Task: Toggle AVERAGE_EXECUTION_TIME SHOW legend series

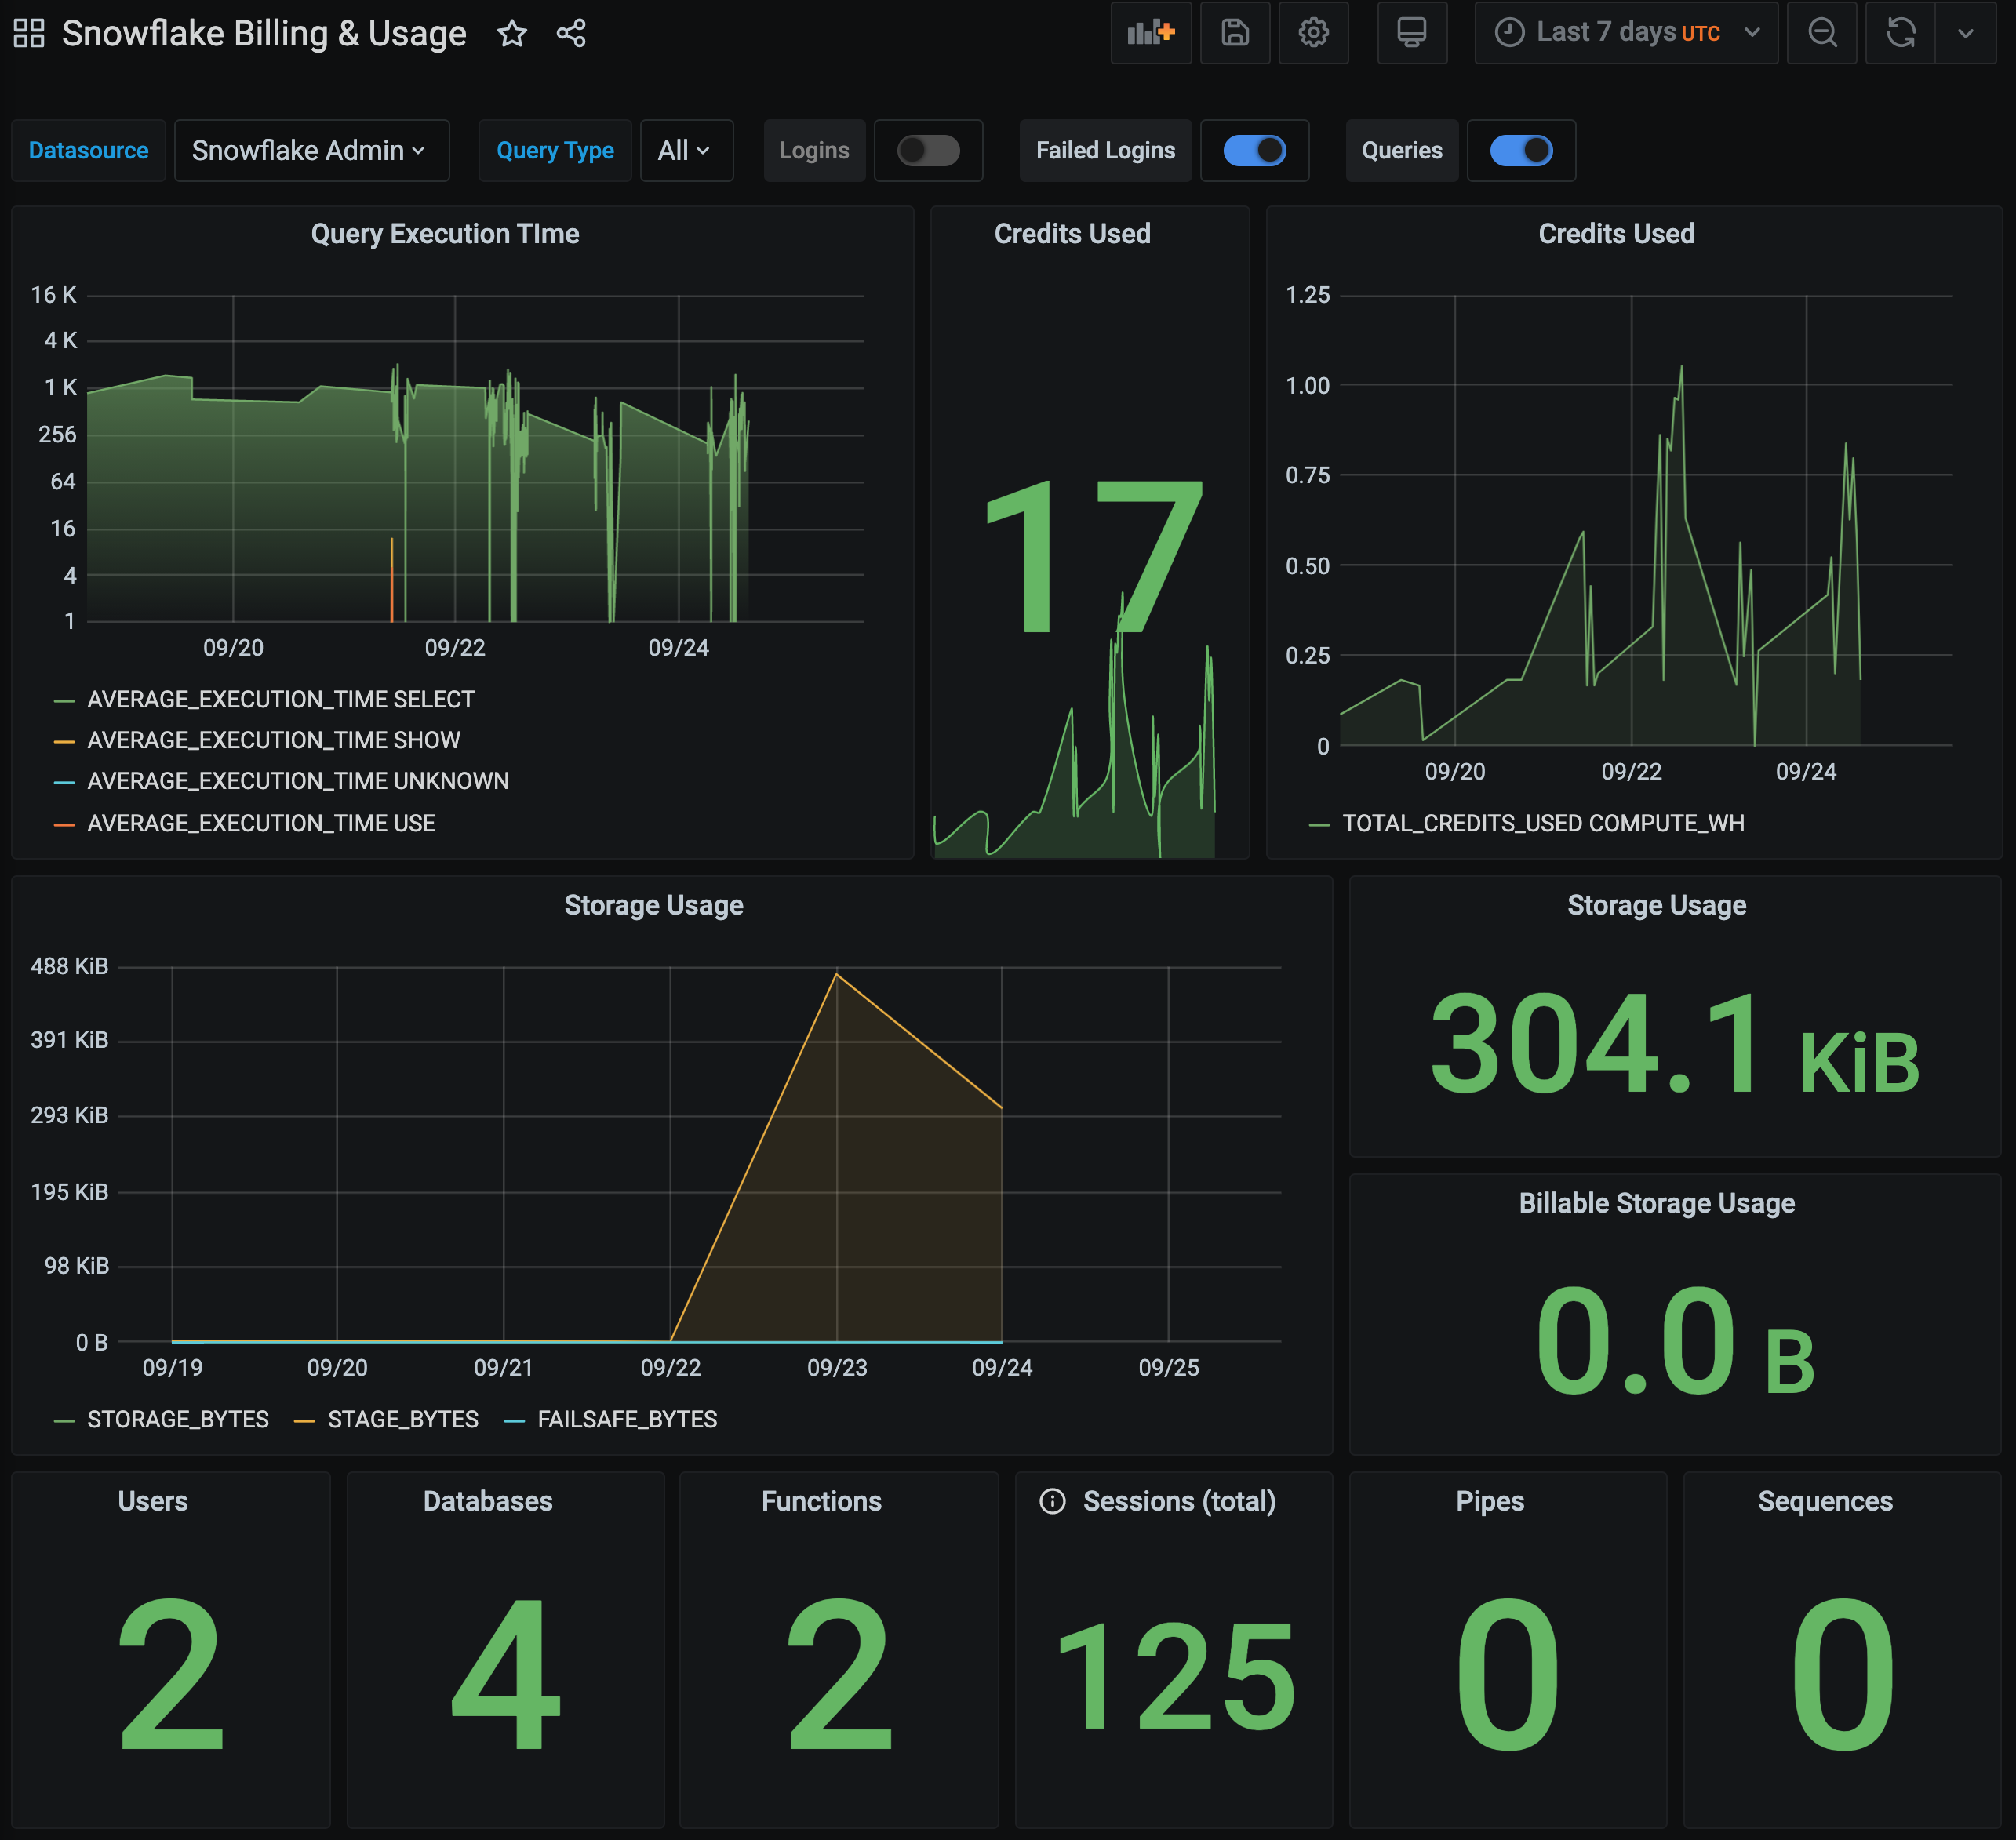Action: point(273,741)
